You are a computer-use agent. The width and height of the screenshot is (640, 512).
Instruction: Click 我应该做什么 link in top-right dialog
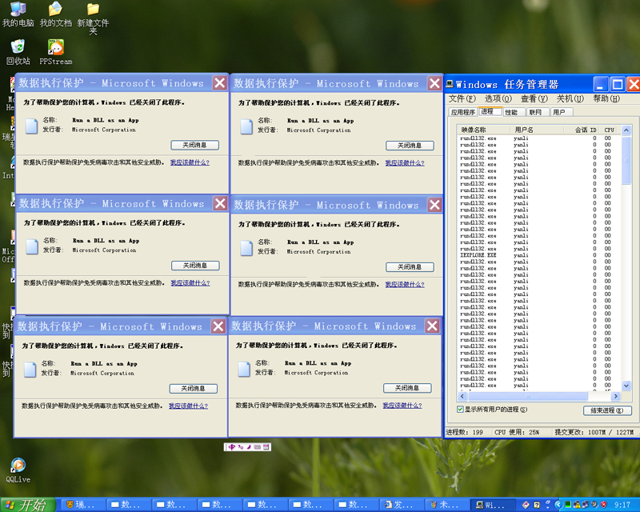(x=404, y=162)
